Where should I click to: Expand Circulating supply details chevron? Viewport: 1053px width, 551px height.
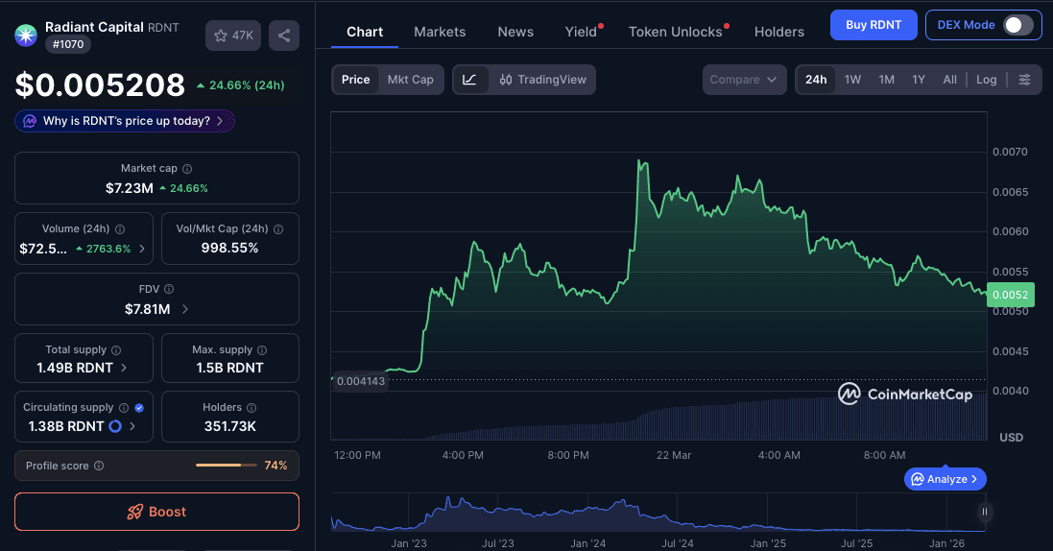[132, 426]
